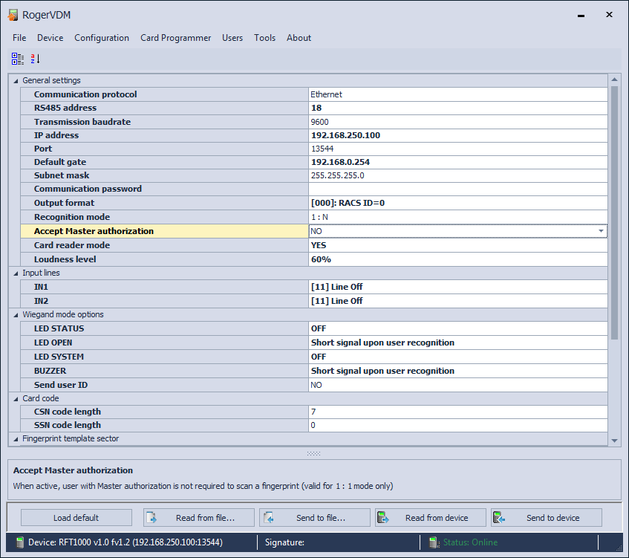
Task: Click Read from file button
Action: tap(199, 518)
